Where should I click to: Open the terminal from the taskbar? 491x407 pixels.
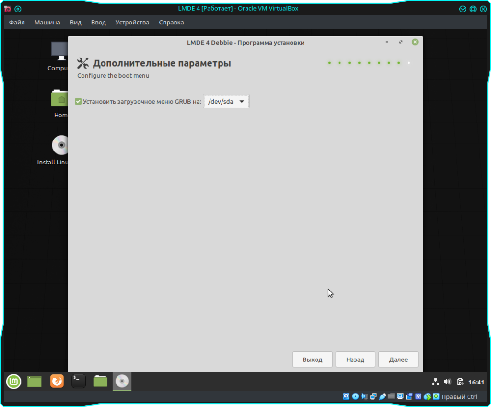(x=78, y=381)
